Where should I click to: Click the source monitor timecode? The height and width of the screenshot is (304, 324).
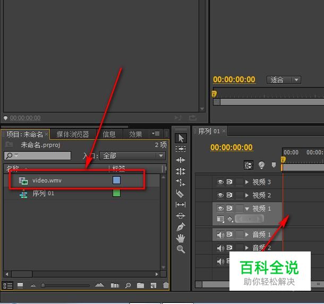coord(25,118)
